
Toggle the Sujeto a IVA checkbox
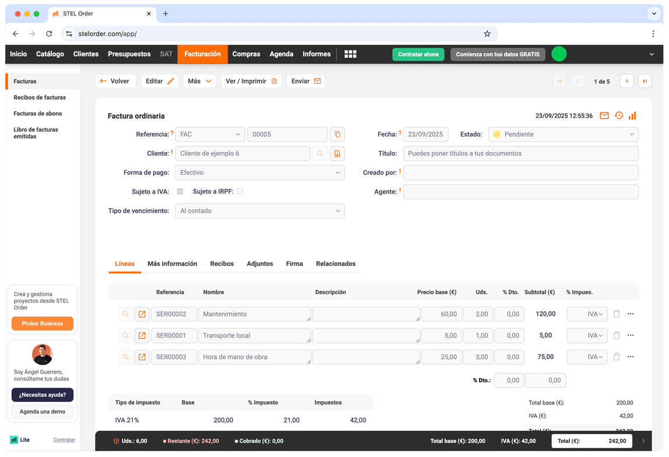coord(180,191)
